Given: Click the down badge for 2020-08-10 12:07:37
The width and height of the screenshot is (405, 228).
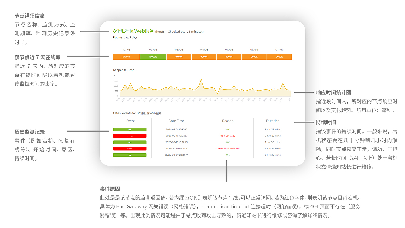Looking at the screenshot, I should click(130, 136).
